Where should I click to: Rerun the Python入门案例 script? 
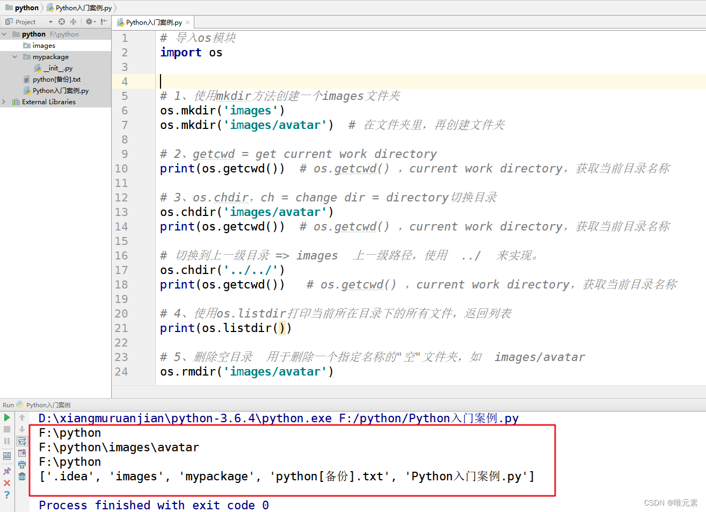coord(7,417)
